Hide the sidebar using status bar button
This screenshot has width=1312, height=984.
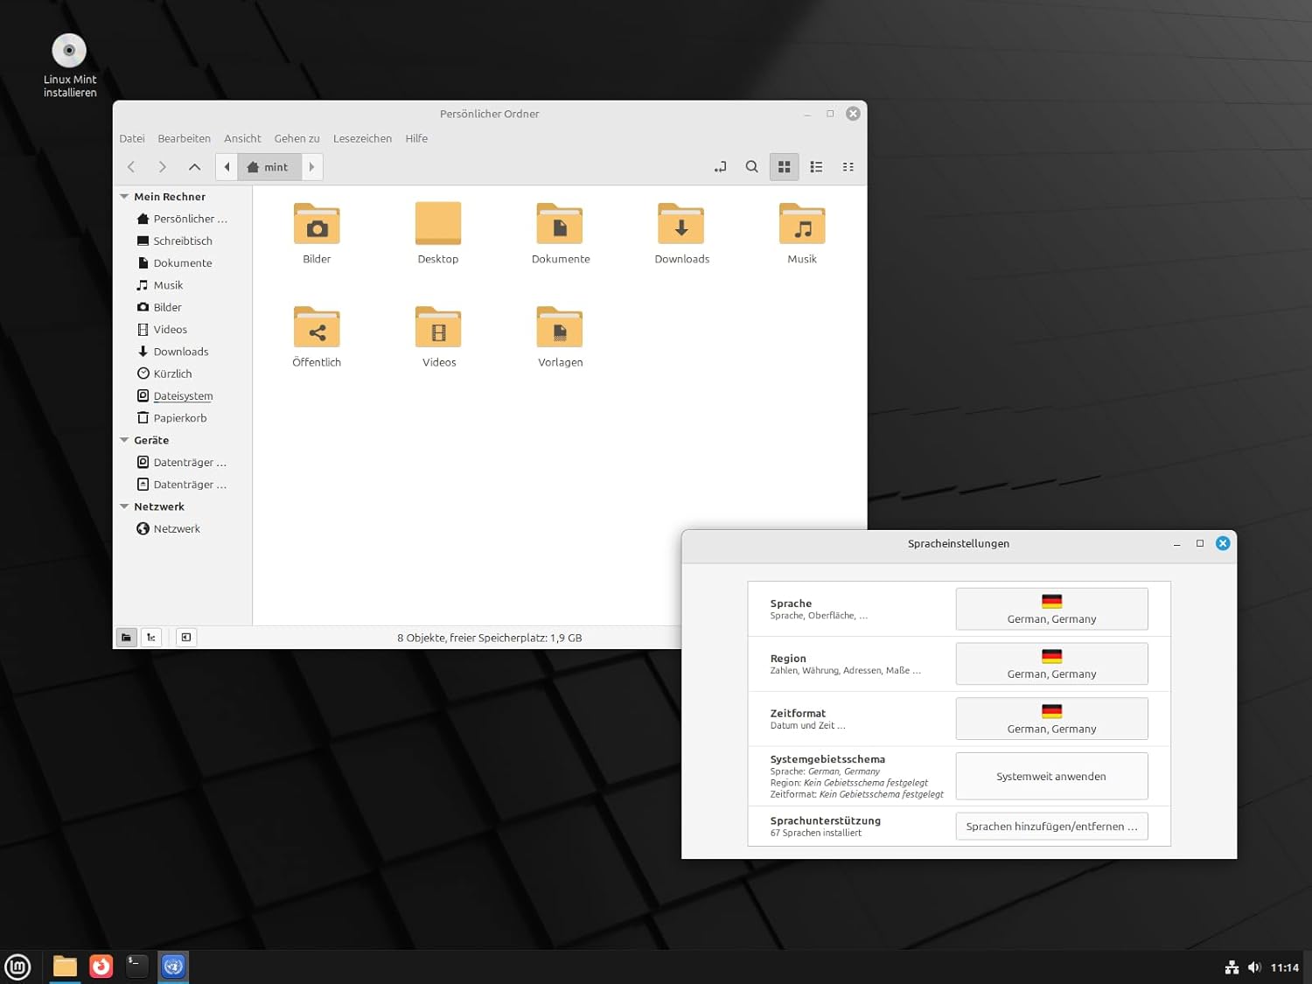[186, 638]
